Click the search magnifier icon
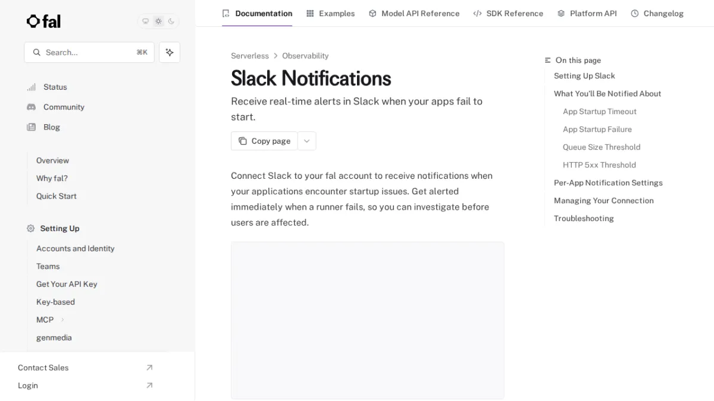 tap(37, 52)
